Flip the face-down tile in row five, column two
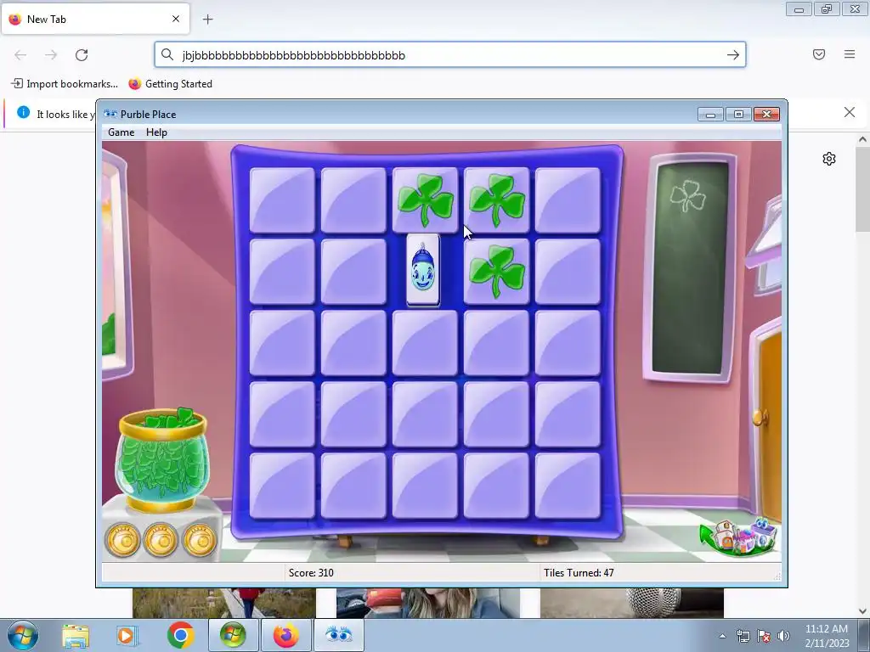Image resolution: width=870 pixels, height=652 pixels. coord(353,486)
